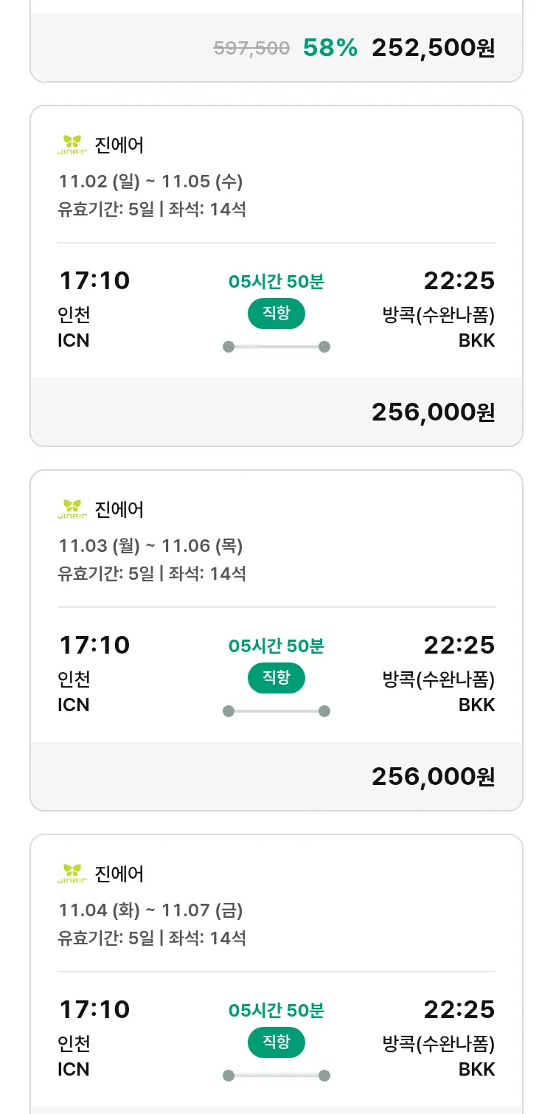Click the 직항 badge on the 11.04 flight
Viewport: 553px width, 1114px height.
point(276,1042)
